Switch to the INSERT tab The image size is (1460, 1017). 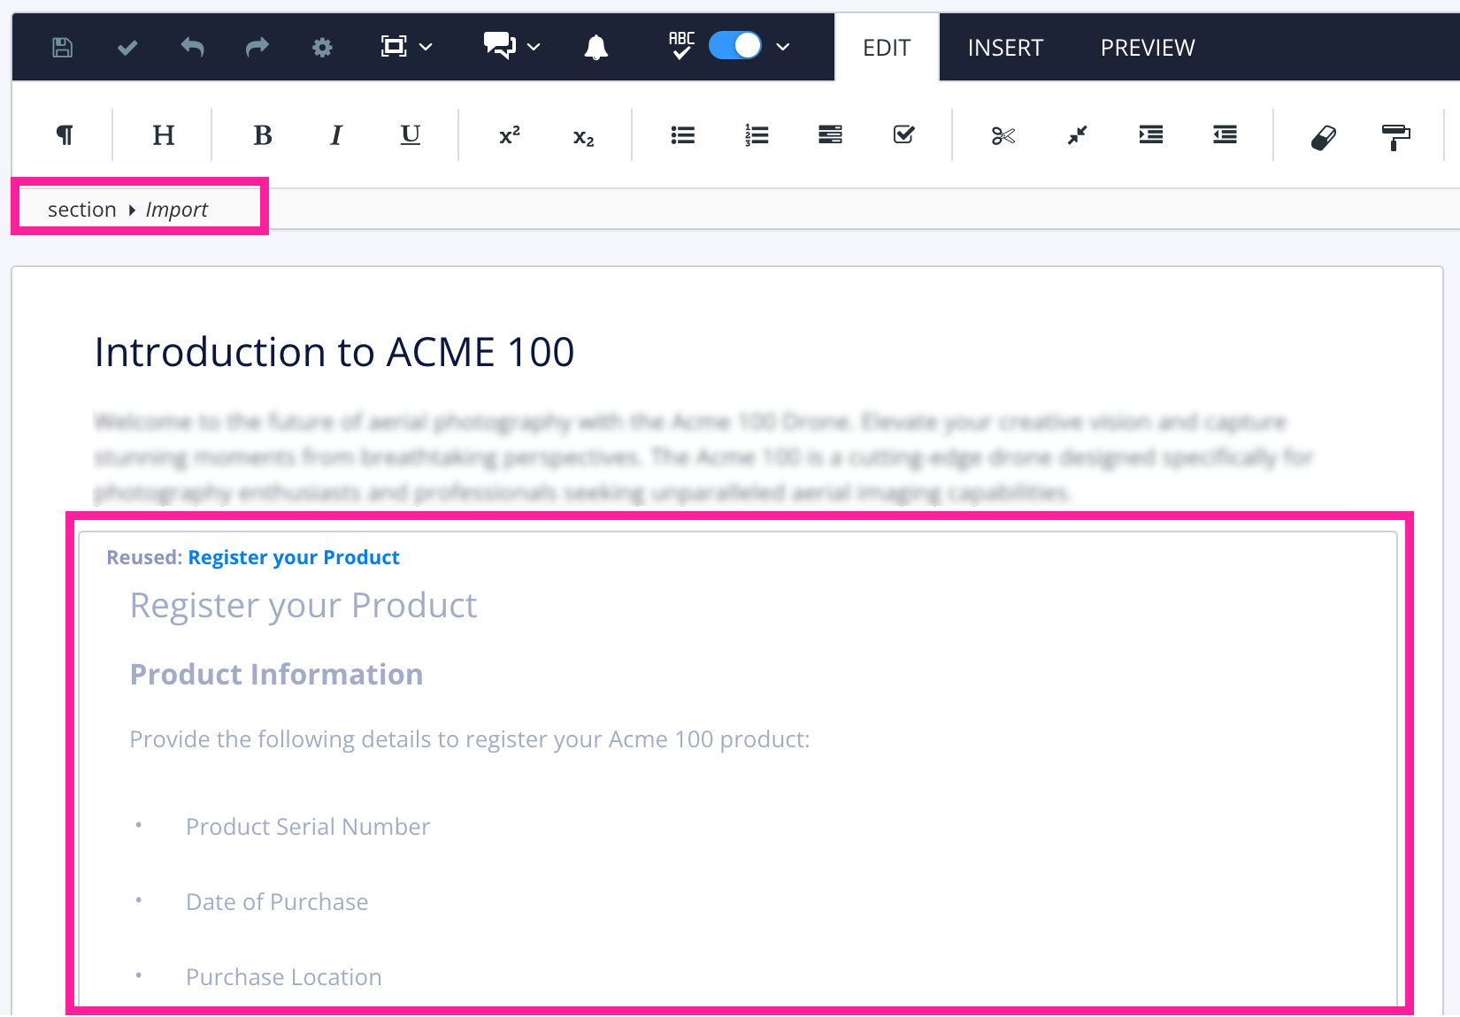click(1005, 47)
